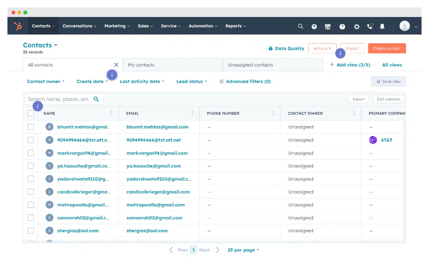
Task: Check the shergias@aol.com row checkbox
Action: pyautogui.click(x=31, y=230)
